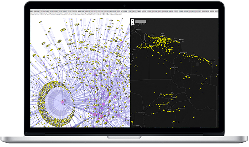Viewport: 249px width, 147px height.
Task: Choose the Toubou filter button
Action: pyautogui.click(x=52, y=14)
